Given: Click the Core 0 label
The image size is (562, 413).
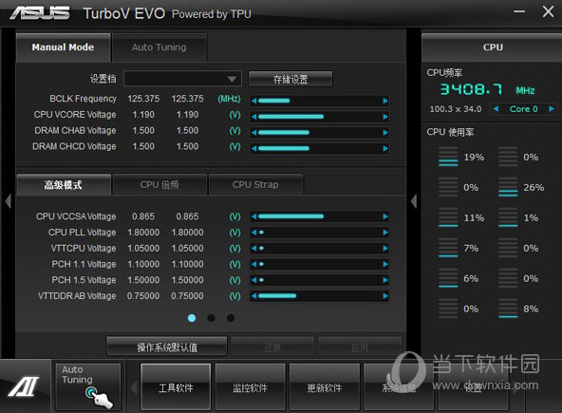Looking at the screenshot, I should point(524,109).
